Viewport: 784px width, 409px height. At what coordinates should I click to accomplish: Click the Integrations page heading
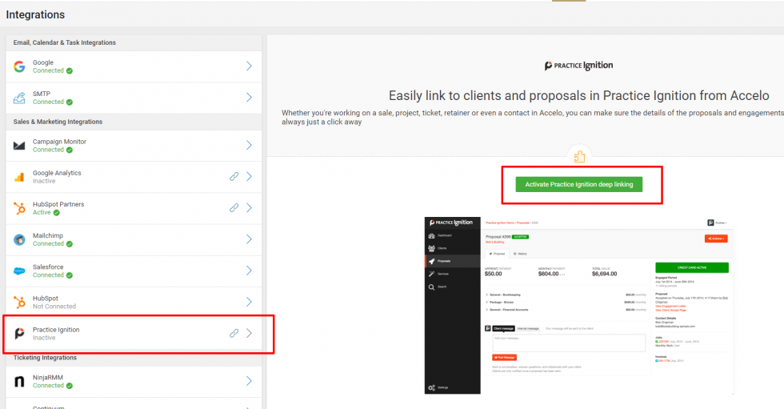pos(35,14)
